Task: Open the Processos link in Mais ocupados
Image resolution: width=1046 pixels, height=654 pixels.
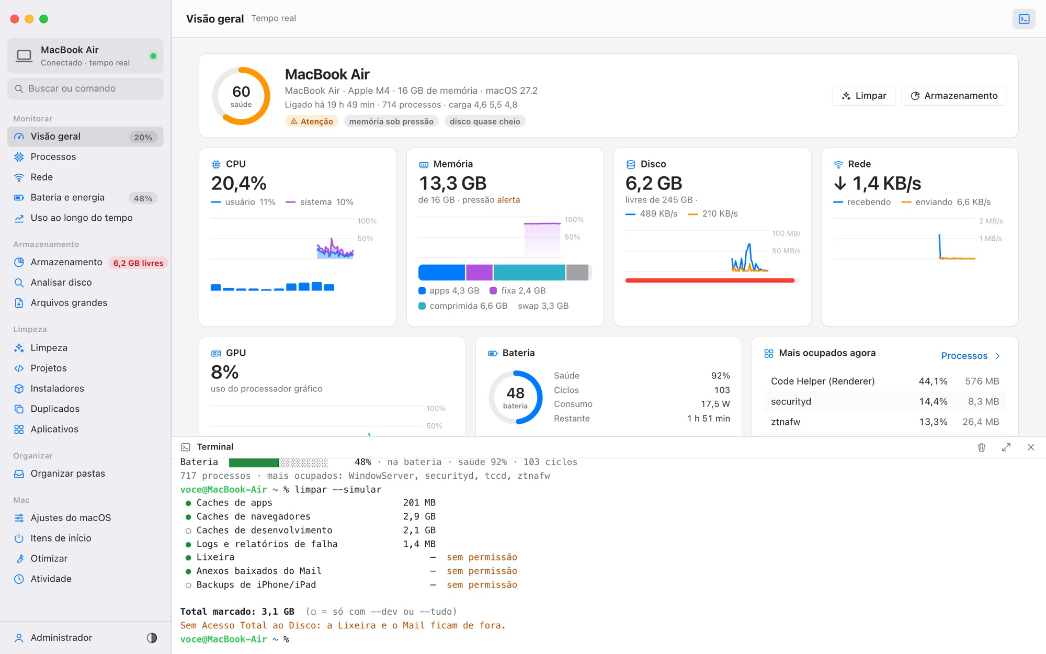Action: 964,356
